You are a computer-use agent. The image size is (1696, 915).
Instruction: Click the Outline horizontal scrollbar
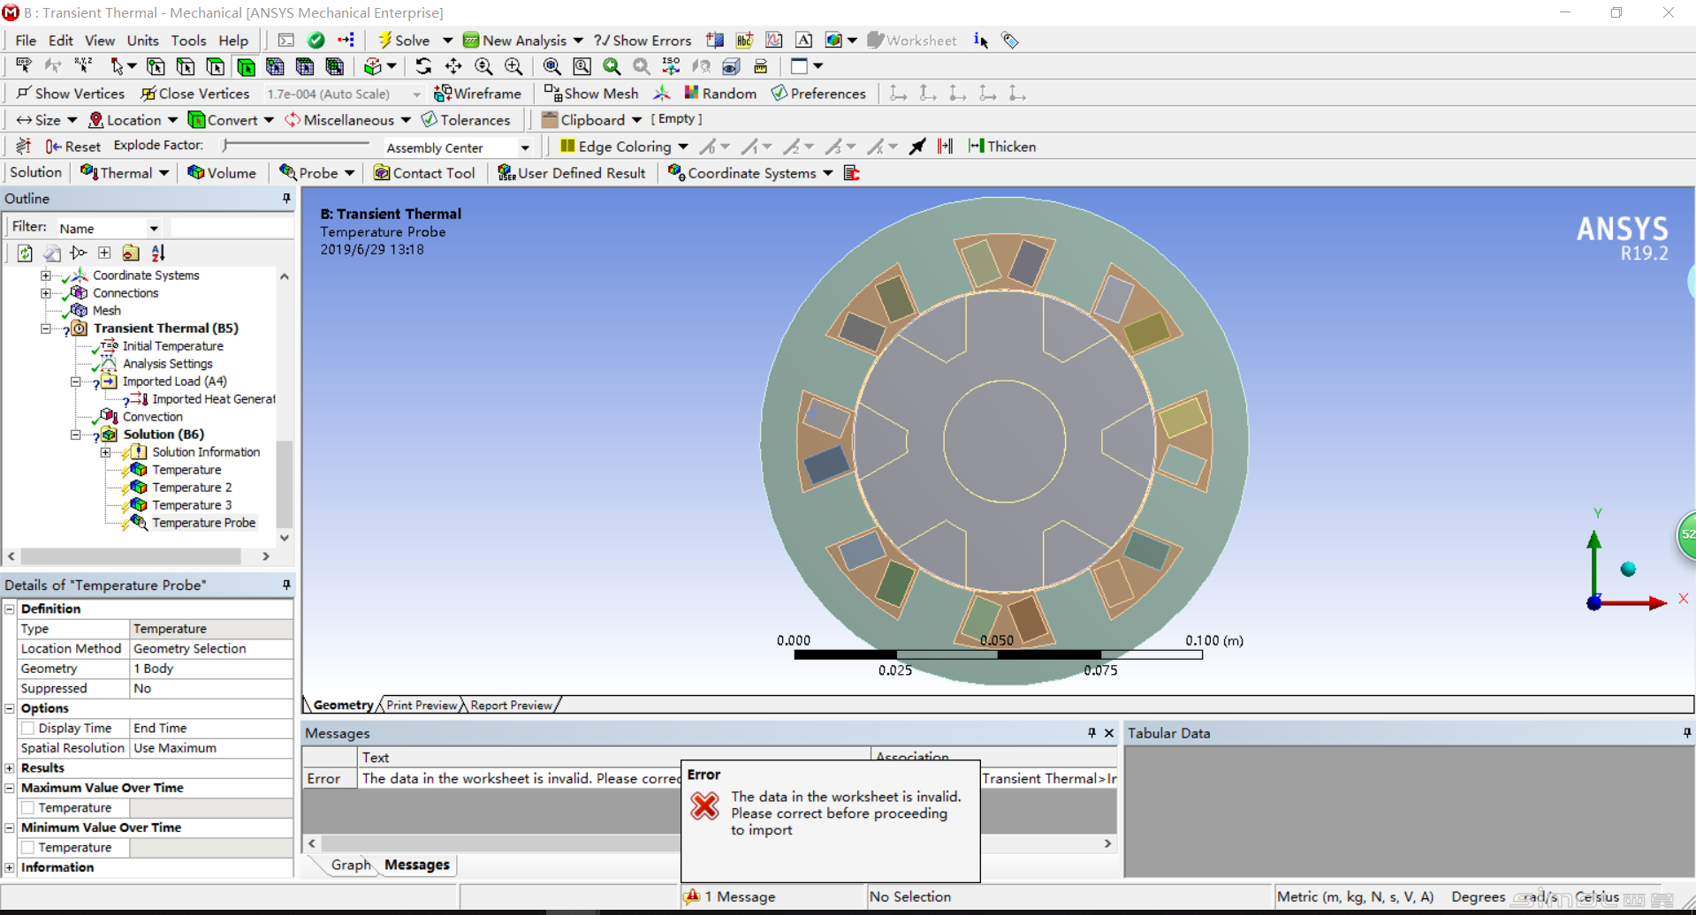point(131,556)
